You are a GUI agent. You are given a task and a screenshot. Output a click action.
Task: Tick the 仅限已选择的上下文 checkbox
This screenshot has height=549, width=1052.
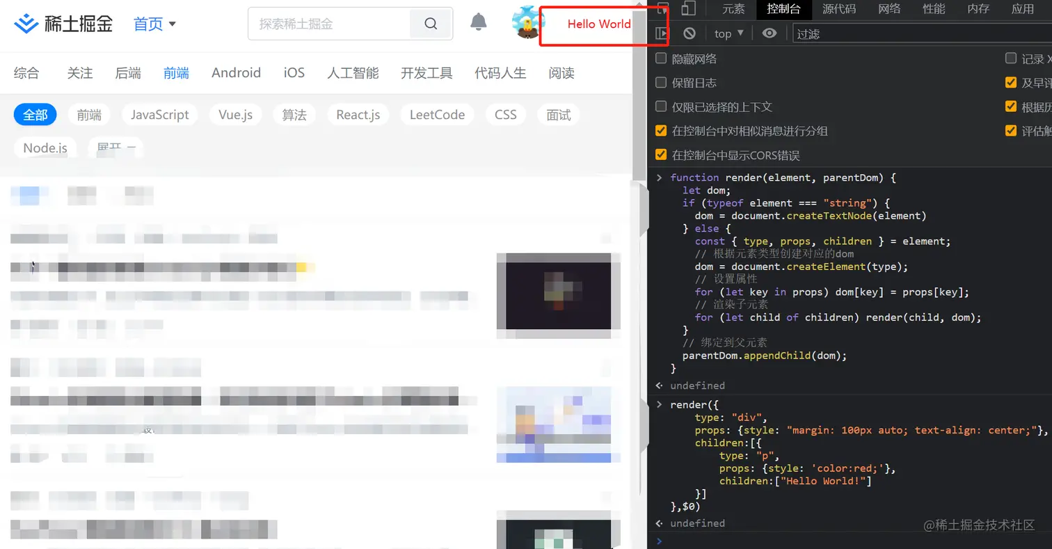click(x=661, y=106)
